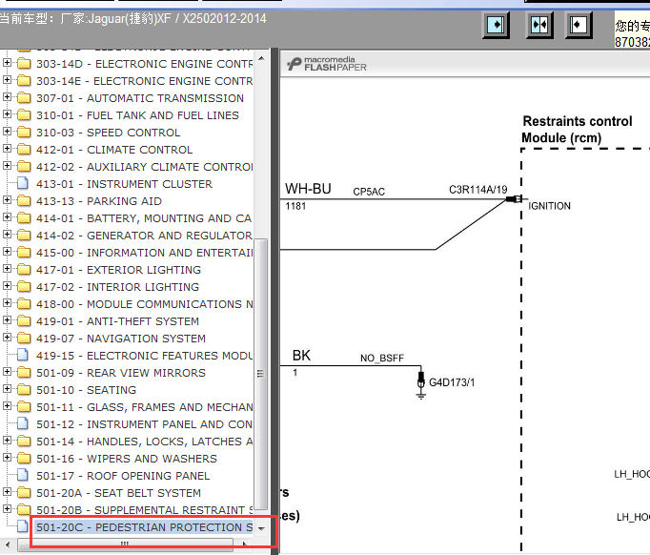Screen dimensions: 650x555
Task: Expand the 501-11 Glass Frames node
Action: (7, 406)
